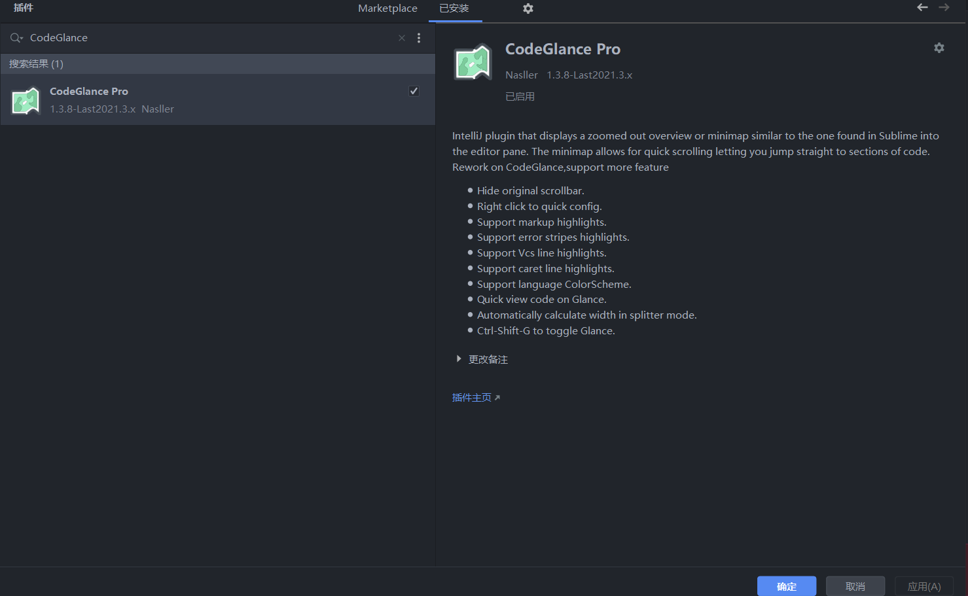The width and height of the screenshot is (968, 596).
Task: Open the search field's three-dot options menu
Action: pyautogui.click(x=419, y=38)
